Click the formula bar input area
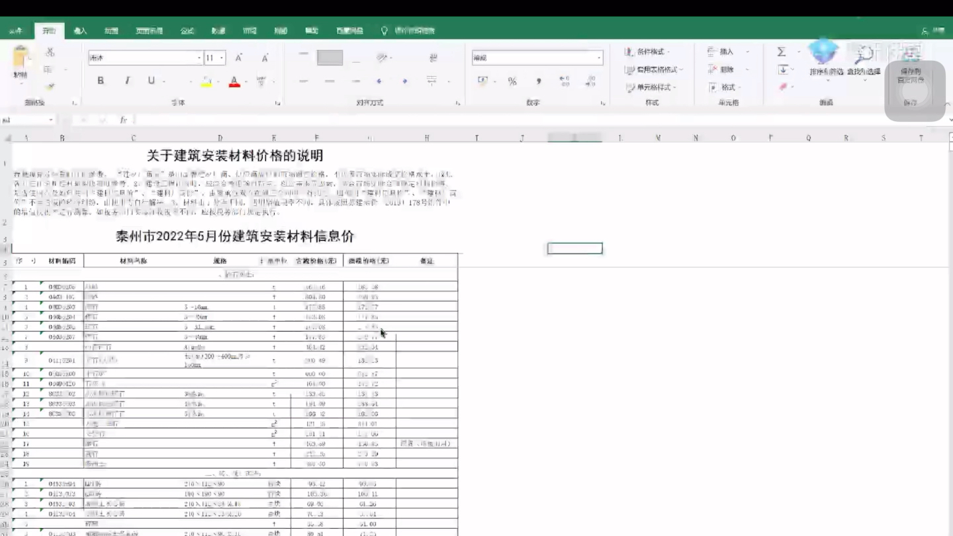 (x=539, y=120)
